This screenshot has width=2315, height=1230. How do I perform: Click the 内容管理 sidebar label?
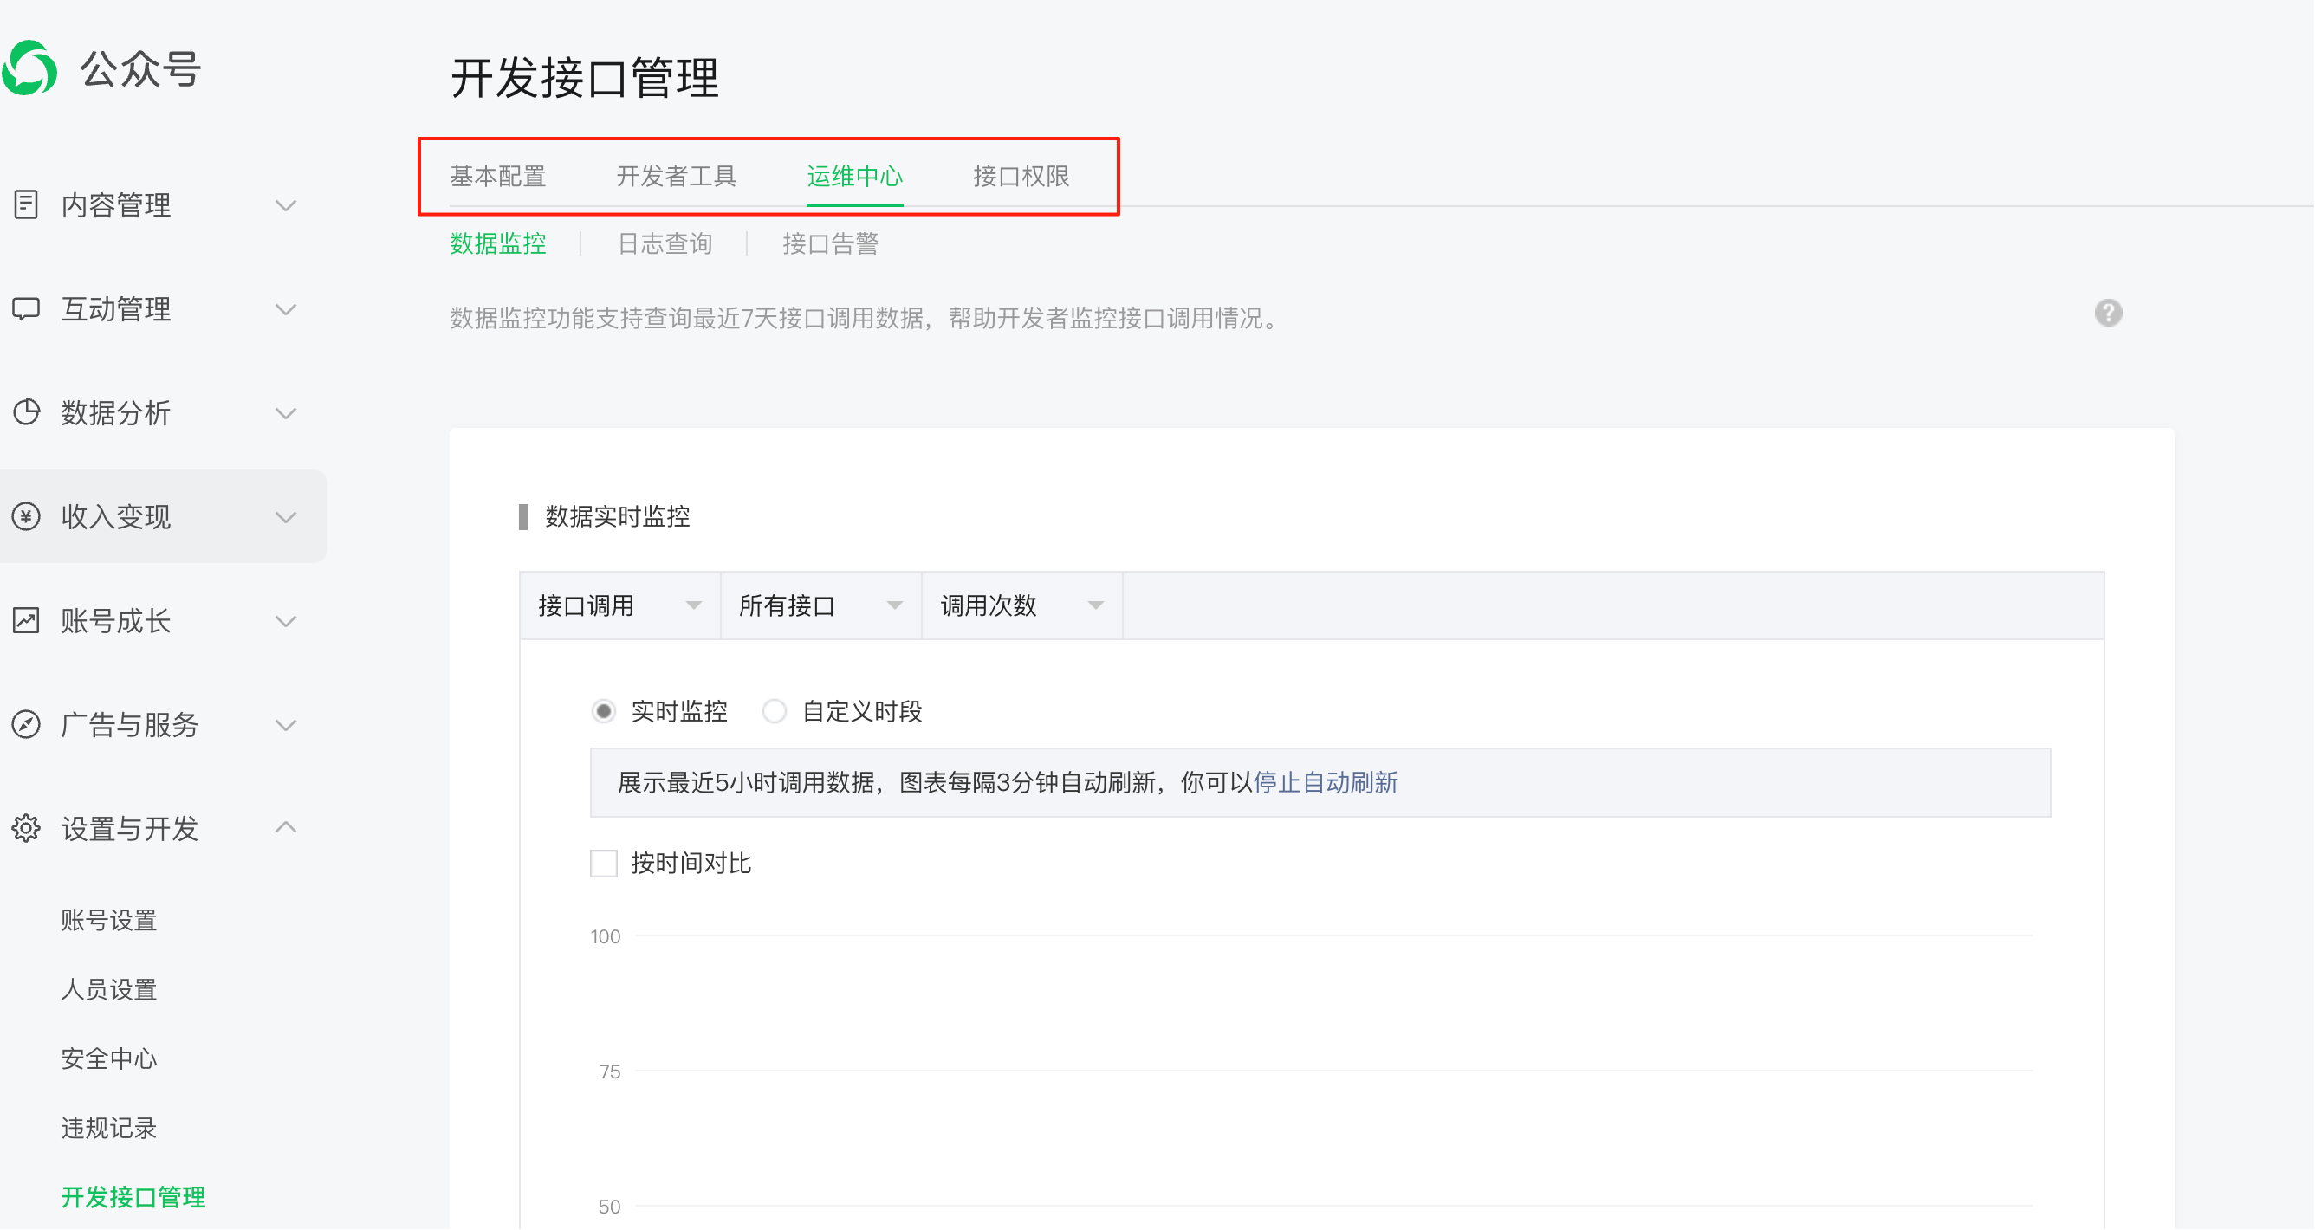pyautogui.click(x=116, y=206)
